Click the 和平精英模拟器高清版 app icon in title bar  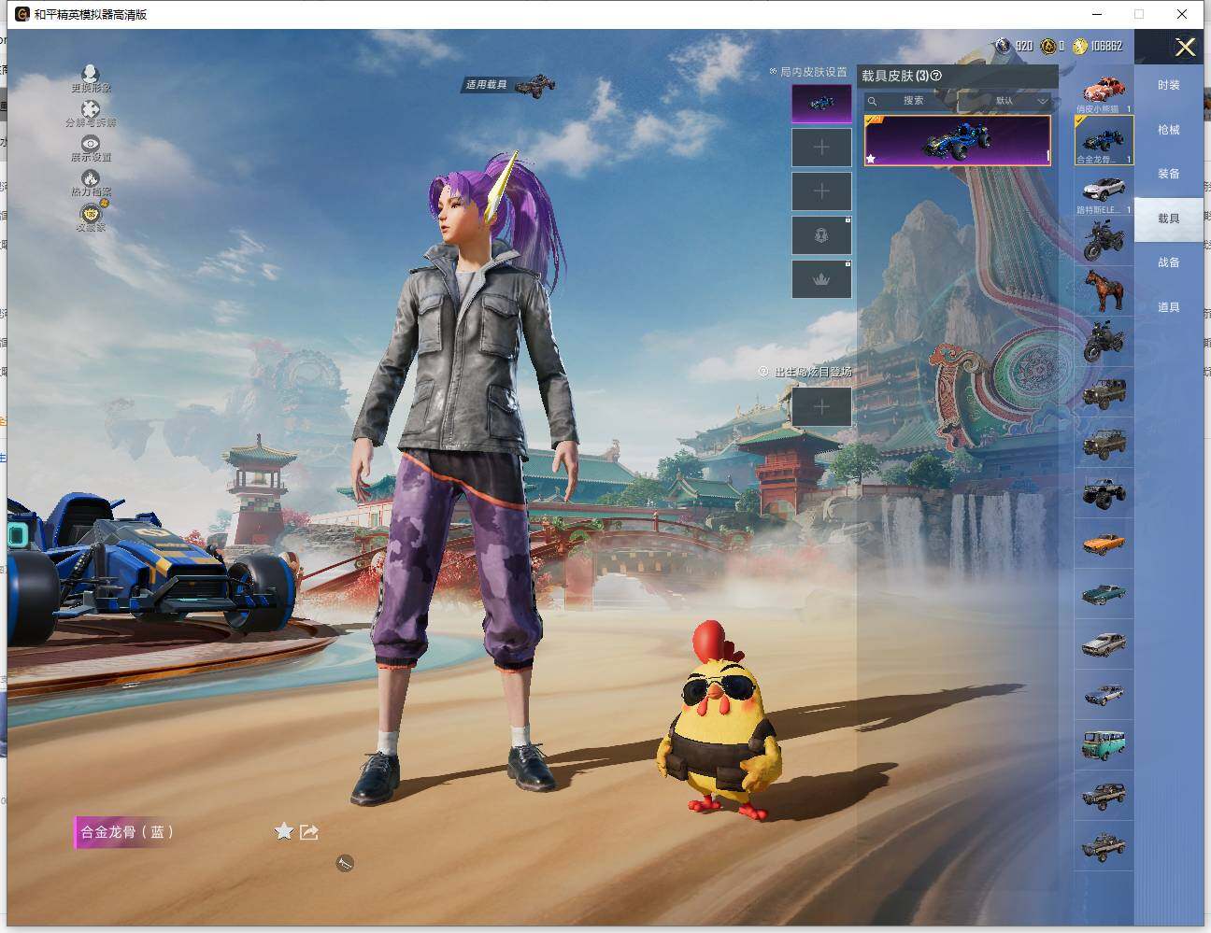[22, 14]
